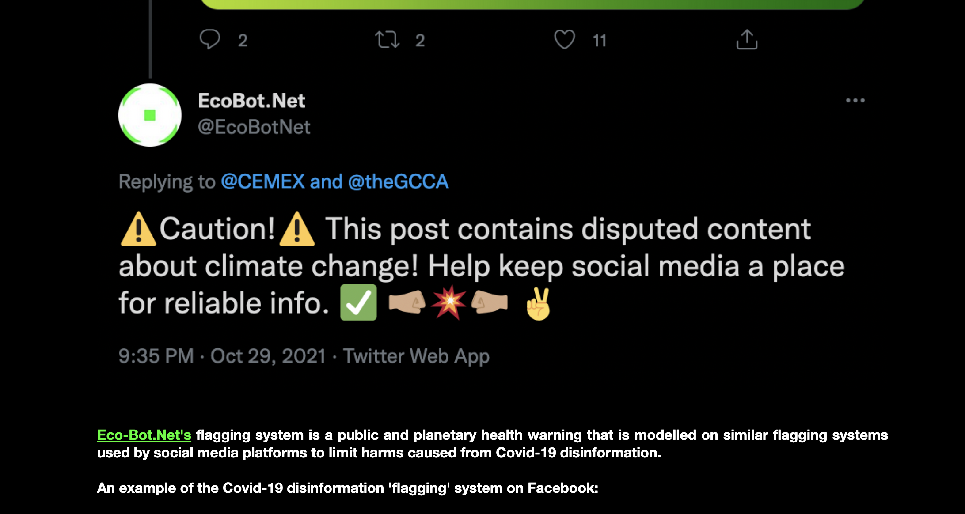Click the peace hand emoji
The width and height of the screenshot is (965, 514).
538,303
